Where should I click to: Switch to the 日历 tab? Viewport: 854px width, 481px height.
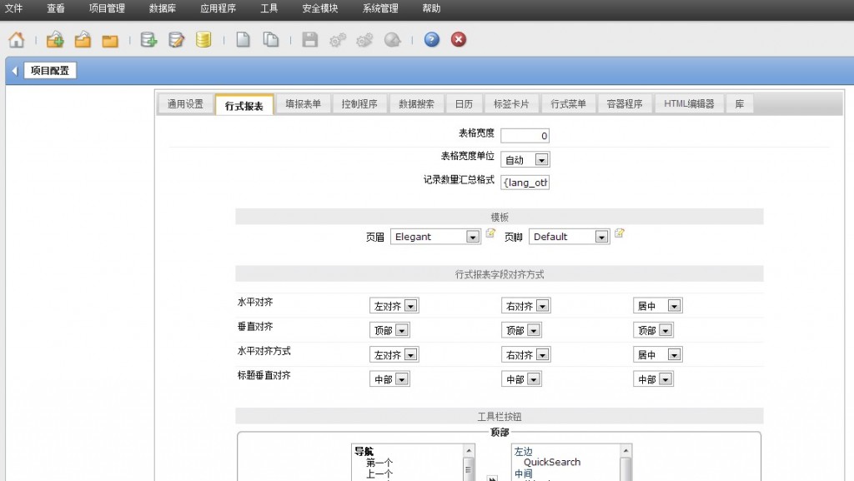[x=464, y=104]
